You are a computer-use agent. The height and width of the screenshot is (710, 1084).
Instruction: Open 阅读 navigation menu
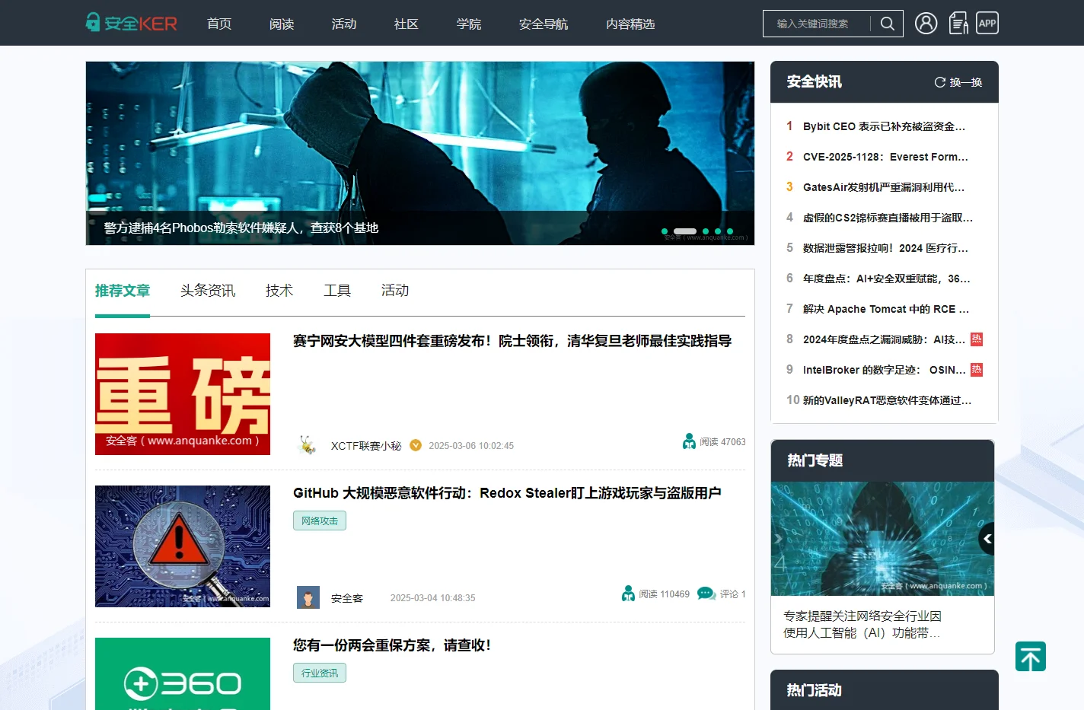point(282,24)
